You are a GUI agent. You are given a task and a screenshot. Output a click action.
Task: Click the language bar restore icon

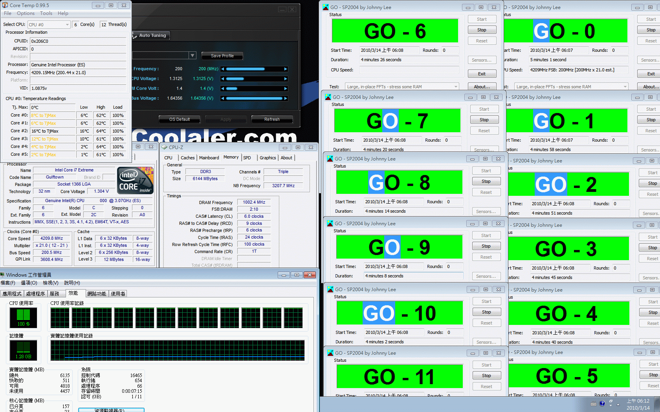point(611,401)
